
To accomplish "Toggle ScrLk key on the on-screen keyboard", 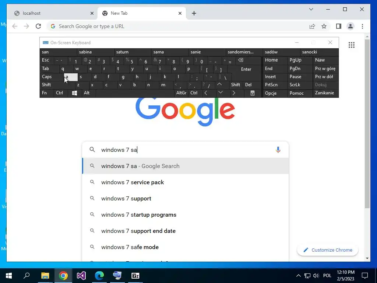I will tap(300, 85).
